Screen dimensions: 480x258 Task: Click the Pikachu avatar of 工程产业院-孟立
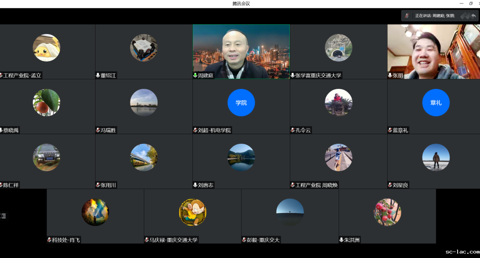(46, 48)
